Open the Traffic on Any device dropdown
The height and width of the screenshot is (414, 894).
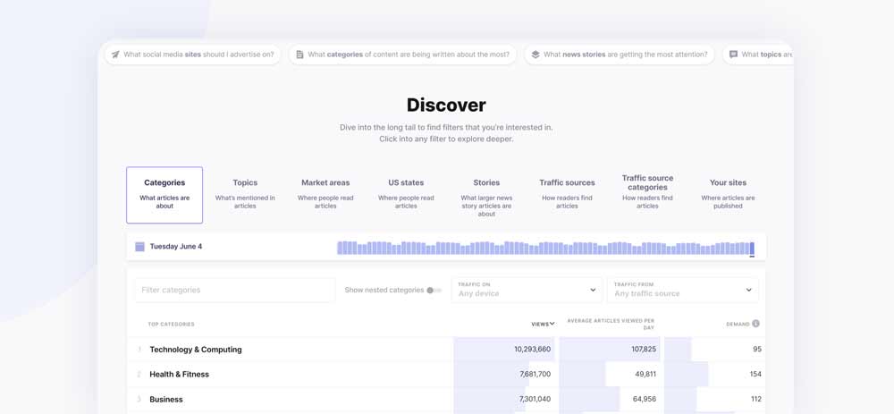click(527, 290)
